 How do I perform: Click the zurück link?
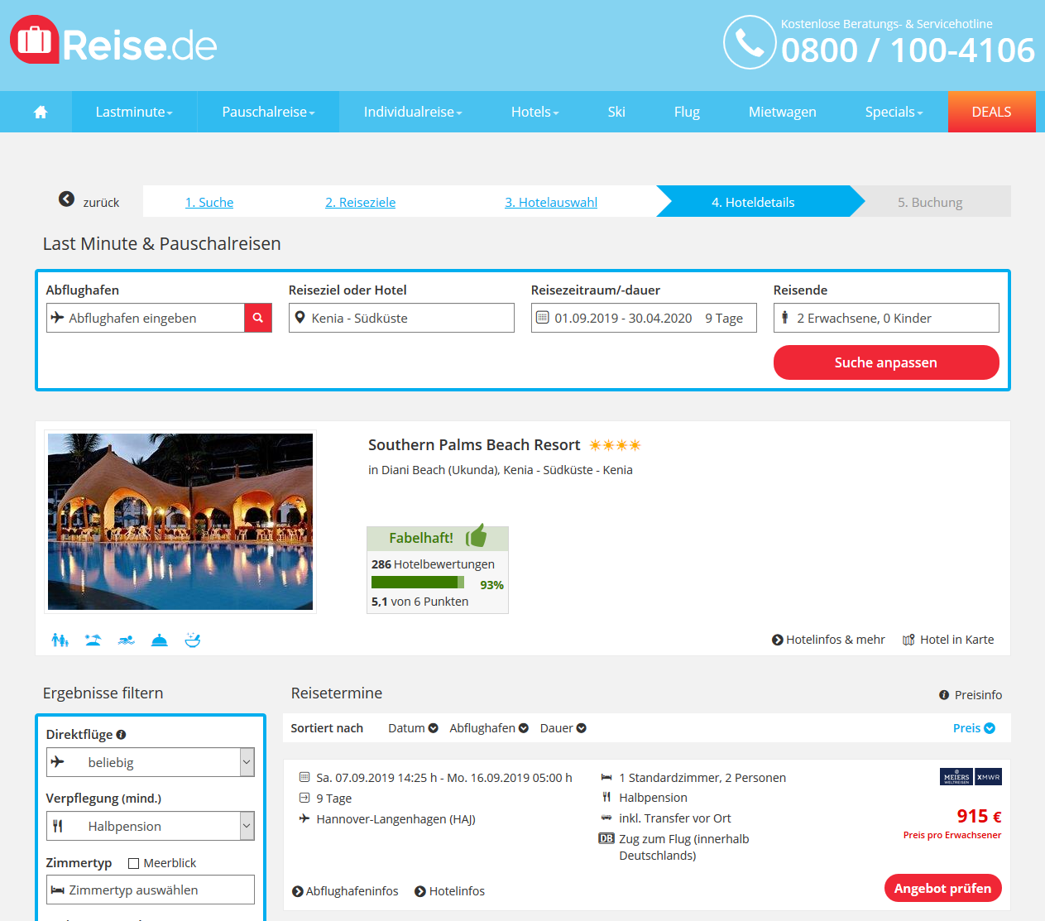(101, 203)
